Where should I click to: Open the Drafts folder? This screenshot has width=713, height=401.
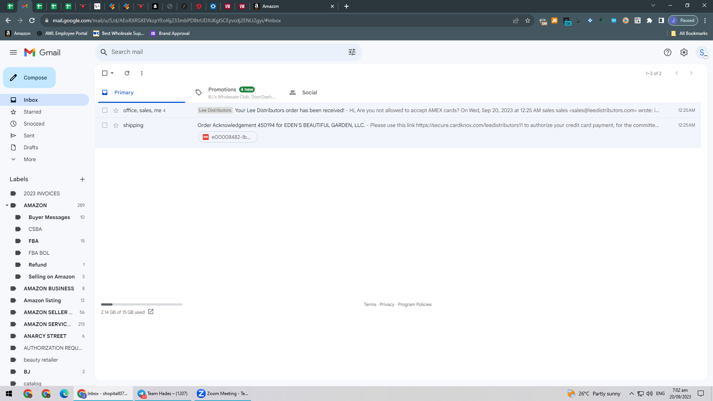click(45, 147)
